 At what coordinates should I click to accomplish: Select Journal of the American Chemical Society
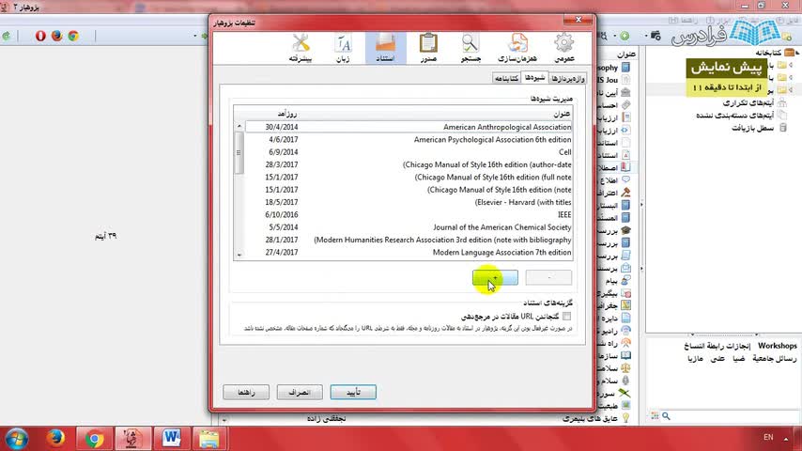409,227
